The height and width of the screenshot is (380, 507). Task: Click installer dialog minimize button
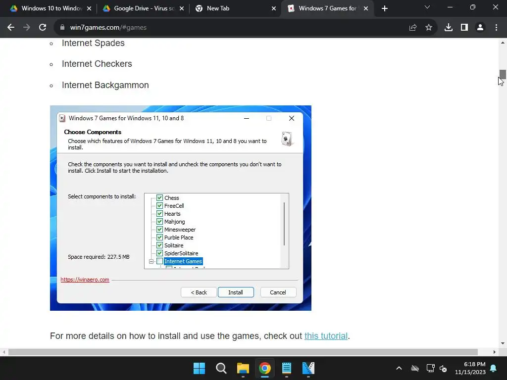(x=247, y=118)
